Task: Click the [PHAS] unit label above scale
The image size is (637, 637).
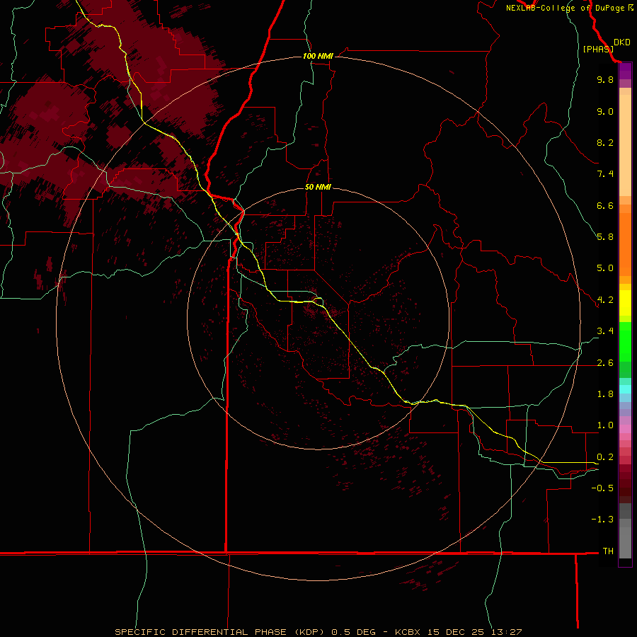Action: 598,49
